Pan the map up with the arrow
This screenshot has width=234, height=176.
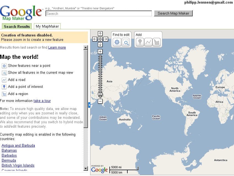(100, 34)
